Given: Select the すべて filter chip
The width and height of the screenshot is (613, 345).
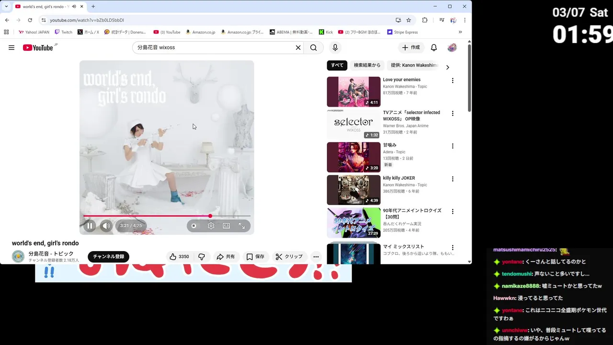Looking at the screenshot, I should click(337, 65).
